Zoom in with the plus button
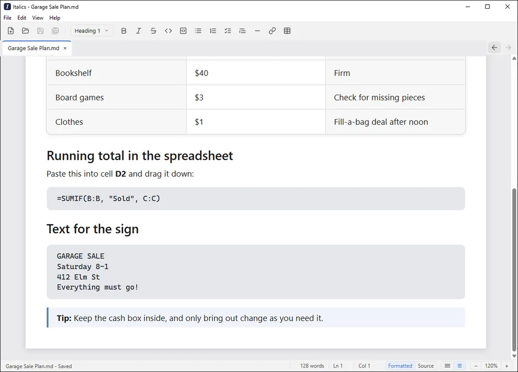The width and height of the screenshot is (518, 372). point(507,366)
